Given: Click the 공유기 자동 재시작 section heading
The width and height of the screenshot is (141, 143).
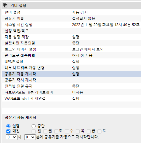Looking at the screenshot, I should [x=21, y=117].
